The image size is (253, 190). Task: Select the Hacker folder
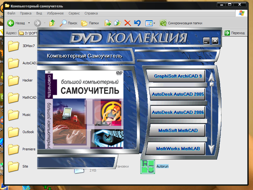pyautogui.click(x=20, y=81)
